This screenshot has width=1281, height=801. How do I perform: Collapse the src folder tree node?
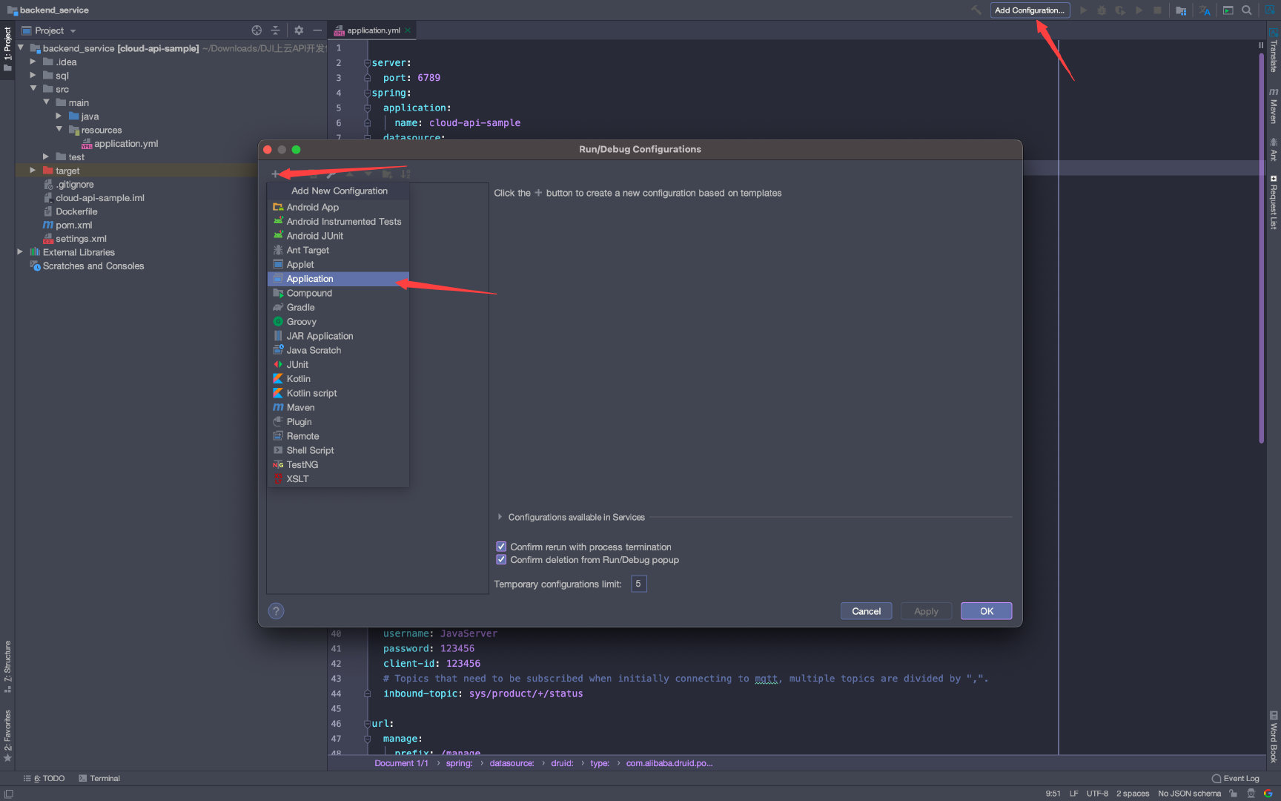point(33,89)
